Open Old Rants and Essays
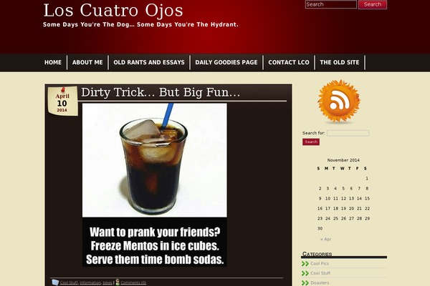 [149, 62]
